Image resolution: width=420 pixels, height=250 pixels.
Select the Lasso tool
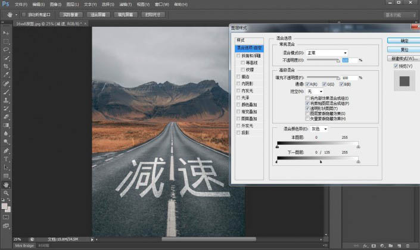coord(6,50)
